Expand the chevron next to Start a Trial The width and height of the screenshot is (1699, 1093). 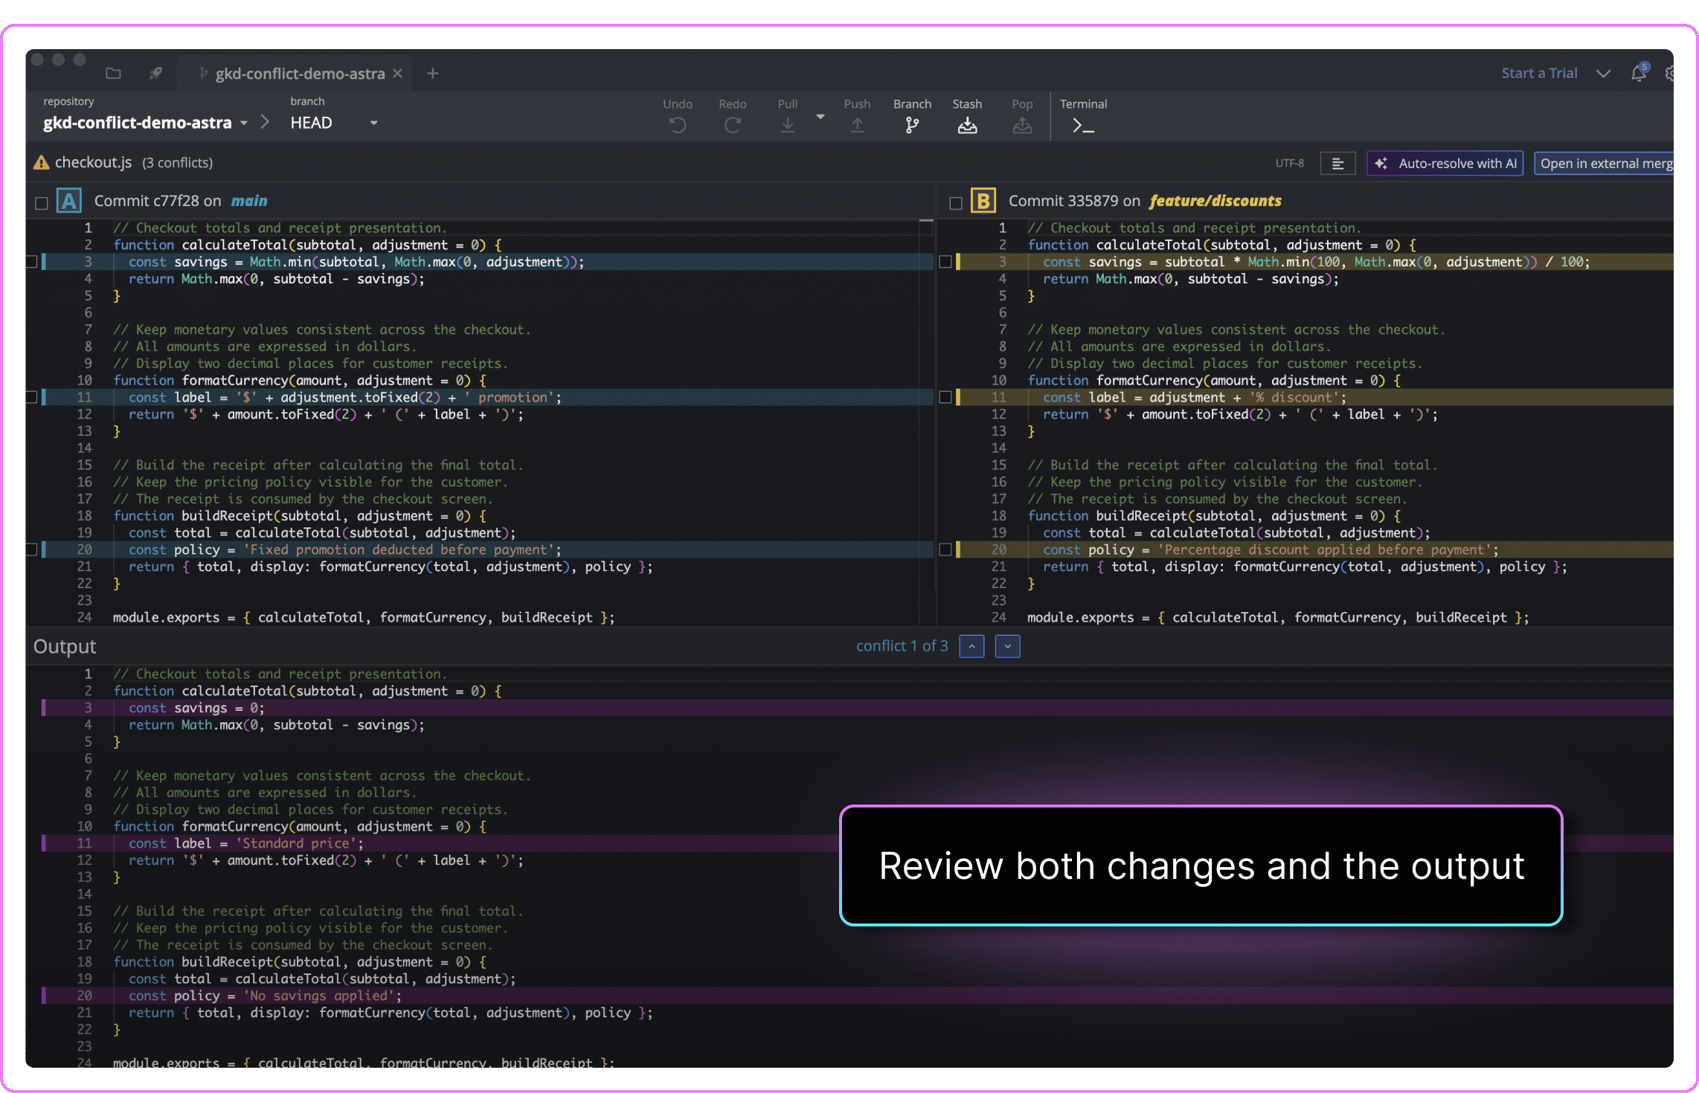click(x=1603, y=73)
